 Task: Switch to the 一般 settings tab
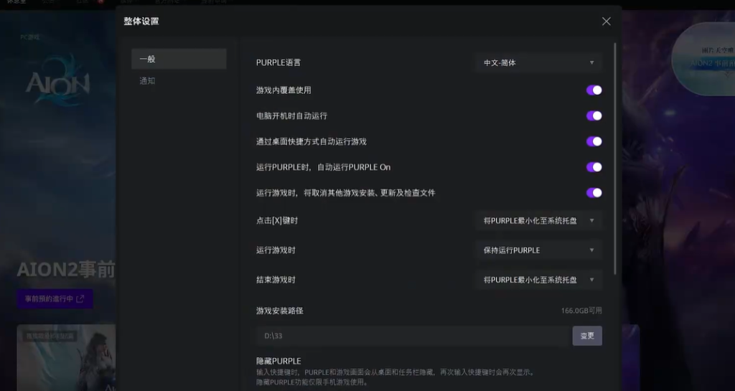point(179,59)
